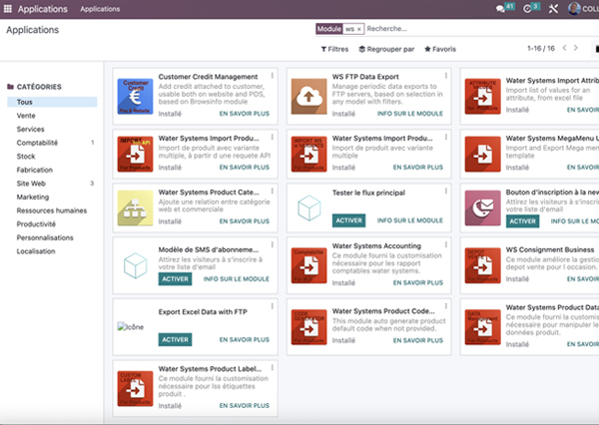Click the newsletter Bouton d'inscription icon
Screen dimensions: 599x425
point(483,208)
